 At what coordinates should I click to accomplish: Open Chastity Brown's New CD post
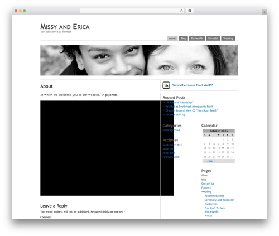(x=192, y=110)
